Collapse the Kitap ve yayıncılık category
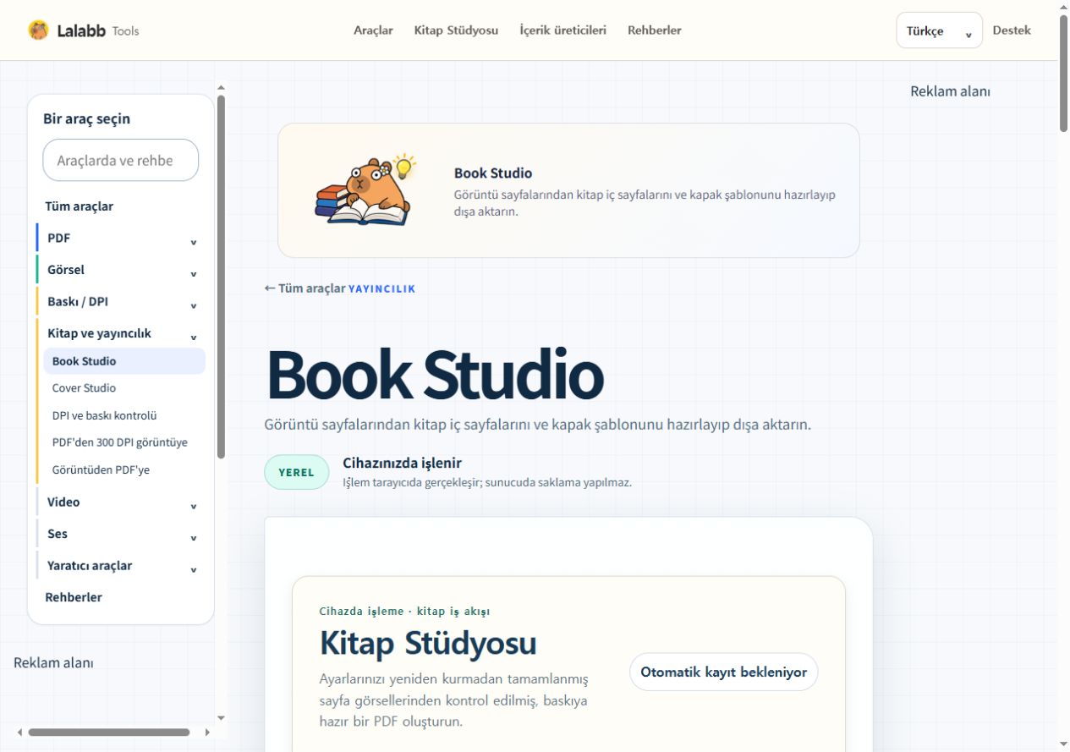The image size is (1070, 752). [121, 333]
